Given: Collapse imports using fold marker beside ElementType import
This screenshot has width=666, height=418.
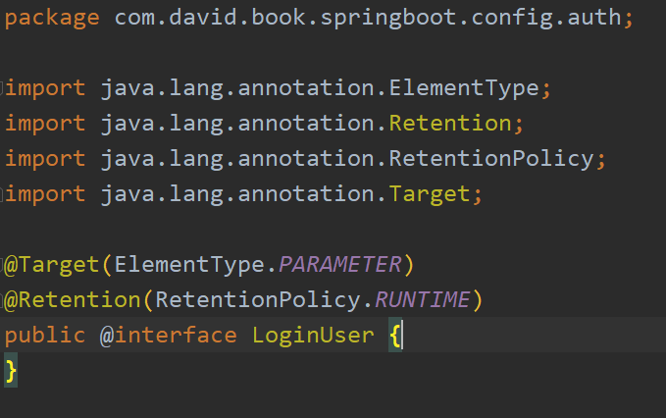Looking at the screenshot, I should coord(2,88).
